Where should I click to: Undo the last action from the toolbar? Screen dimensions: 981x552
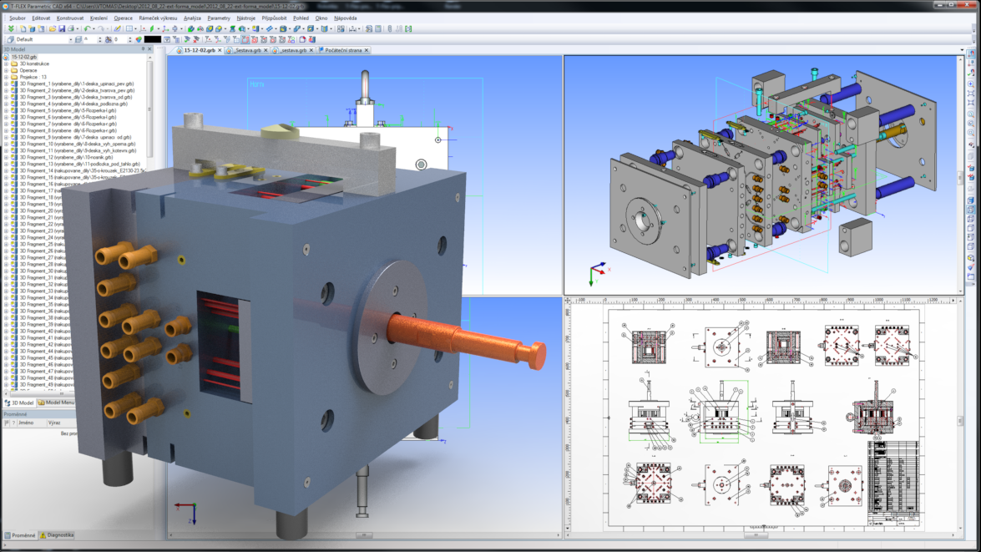point(87,28)
